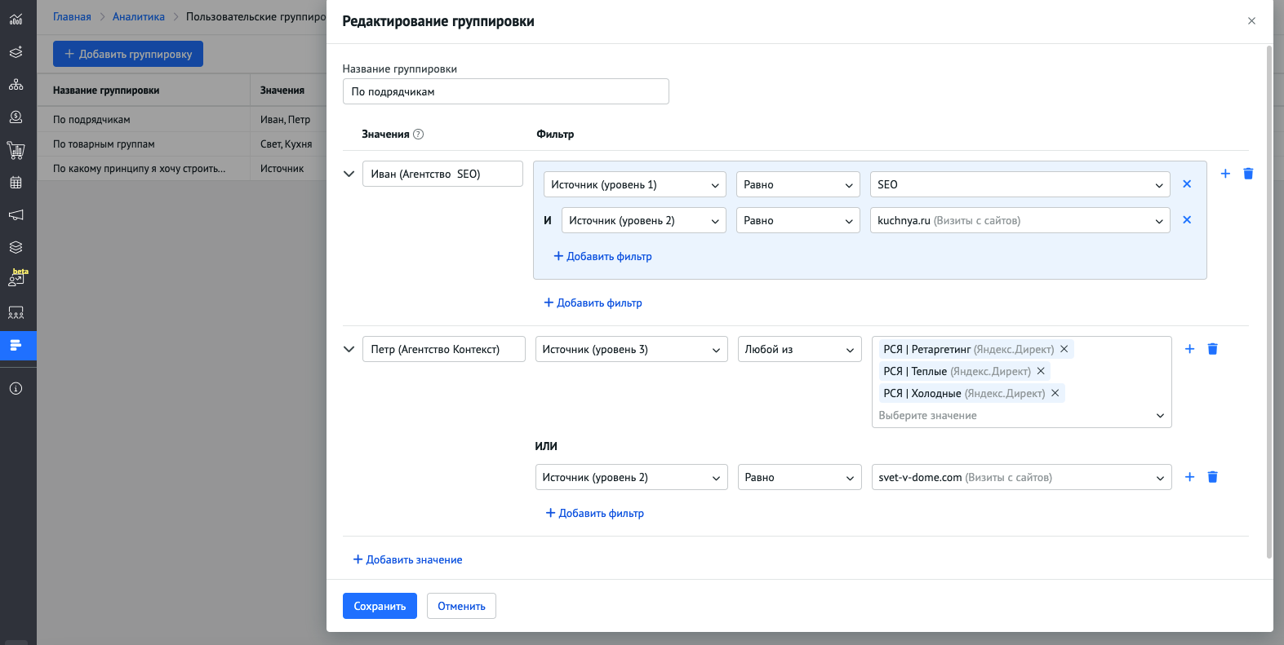Remove the РСЯ | Ретаргетинг tag

pos(1064,349)
